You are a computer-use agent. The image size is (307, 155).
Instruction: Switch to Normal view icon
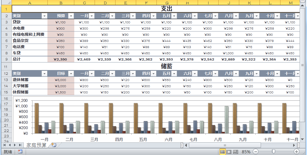(223, 152)
